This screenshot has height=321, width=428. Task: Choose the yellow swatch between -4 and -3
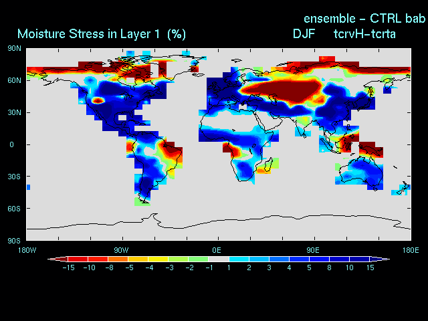(x=158, y=259)
